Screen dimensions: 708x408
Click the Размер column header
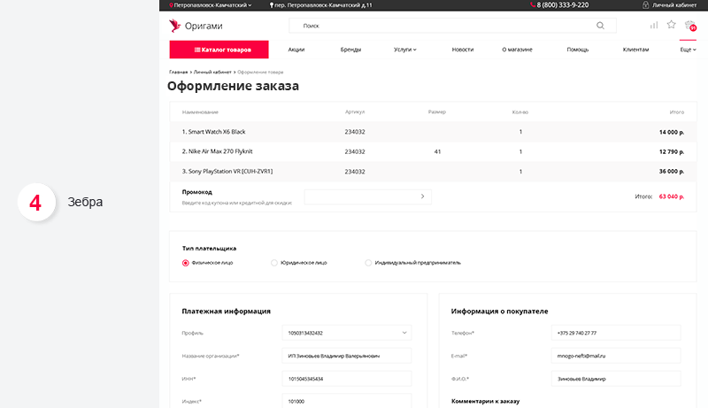437,112
